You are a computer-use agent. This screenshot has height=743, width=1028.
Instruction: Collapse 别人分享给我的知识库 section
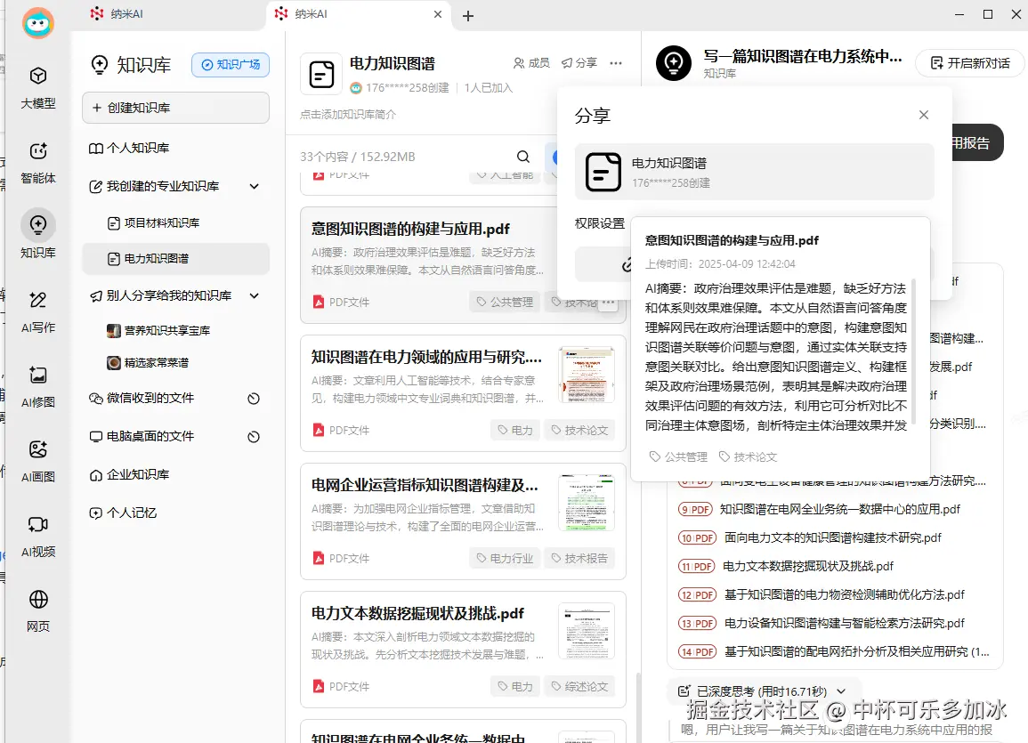(255, 296)
